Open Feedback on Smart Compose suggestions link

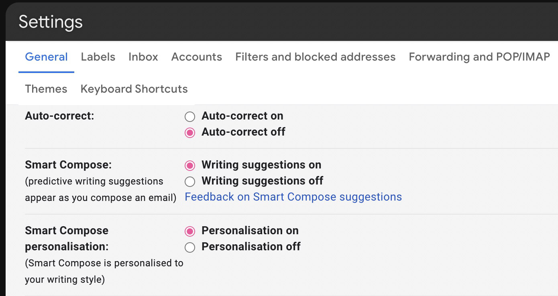click(293, 197)
